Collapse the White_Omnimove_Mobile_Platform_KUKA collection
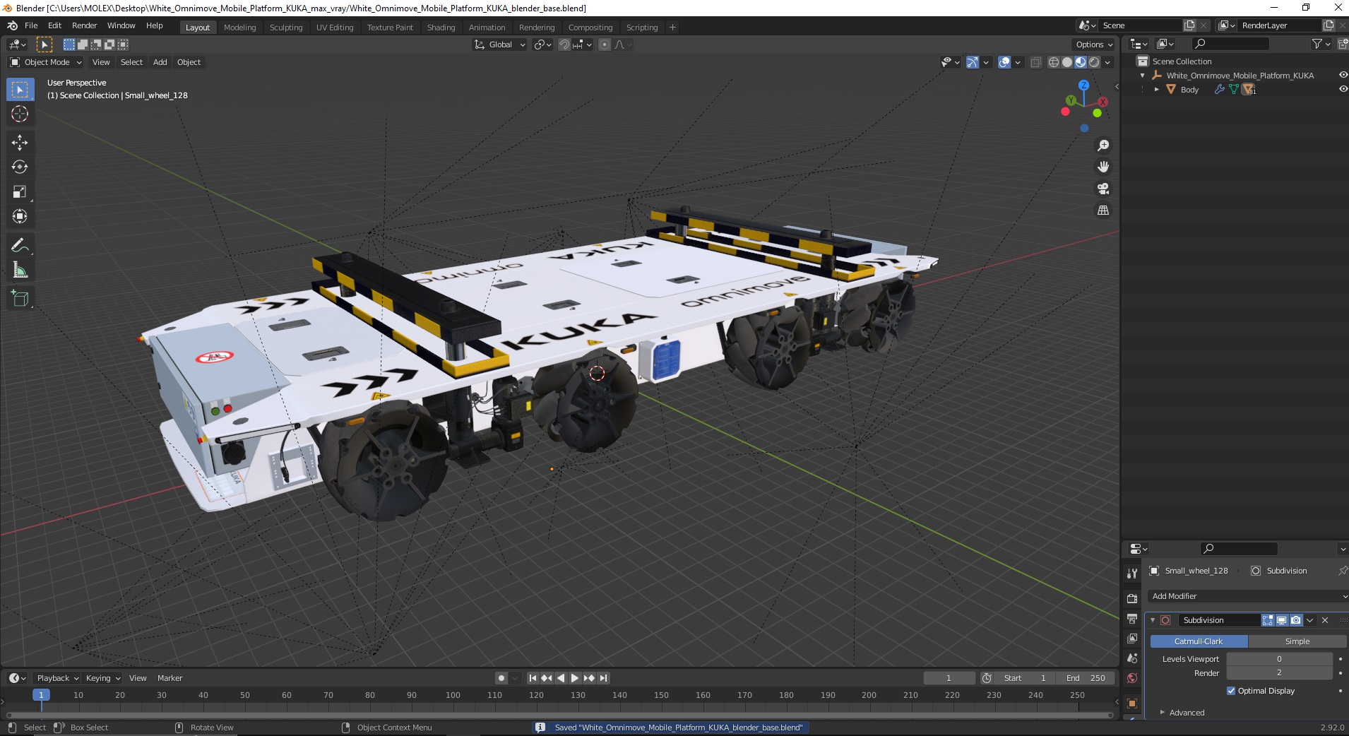Screen dimensions: 1349x736 1142,76
